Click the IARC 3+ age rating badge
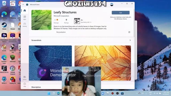 (x=77, y=21)
